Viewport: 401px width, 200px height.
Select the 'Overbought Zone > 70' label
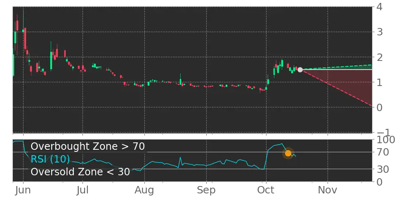point(88,147)
